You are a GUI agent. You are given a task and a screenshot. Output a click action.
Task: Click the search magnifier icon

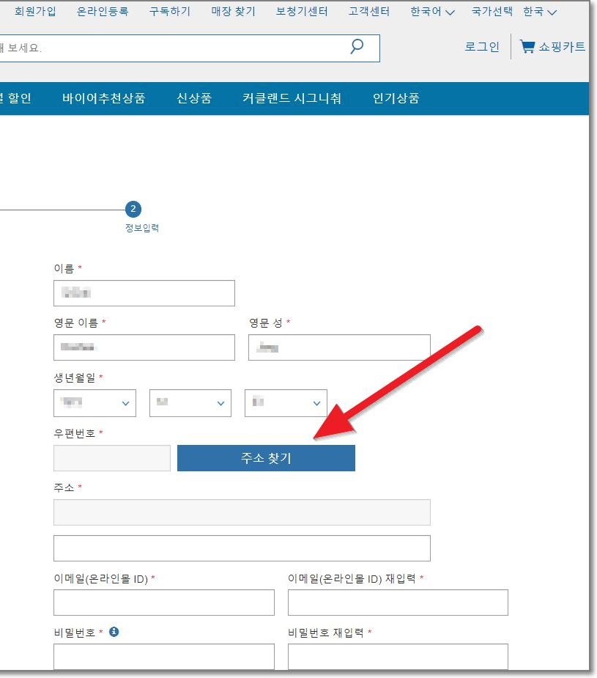357,46
